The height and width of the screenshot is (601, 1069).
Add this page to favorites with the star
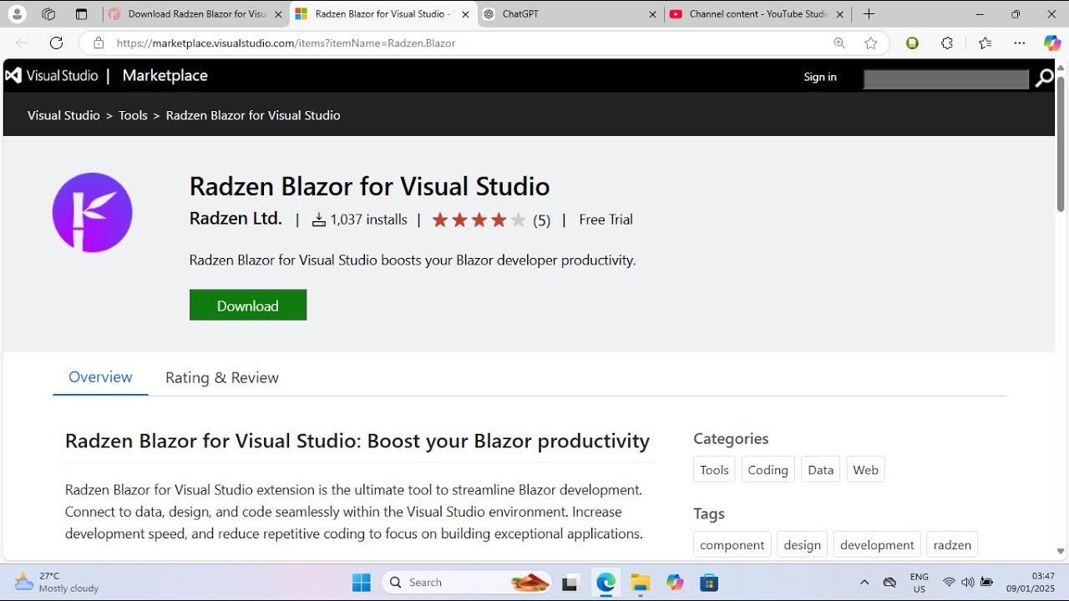pos(871,43)
